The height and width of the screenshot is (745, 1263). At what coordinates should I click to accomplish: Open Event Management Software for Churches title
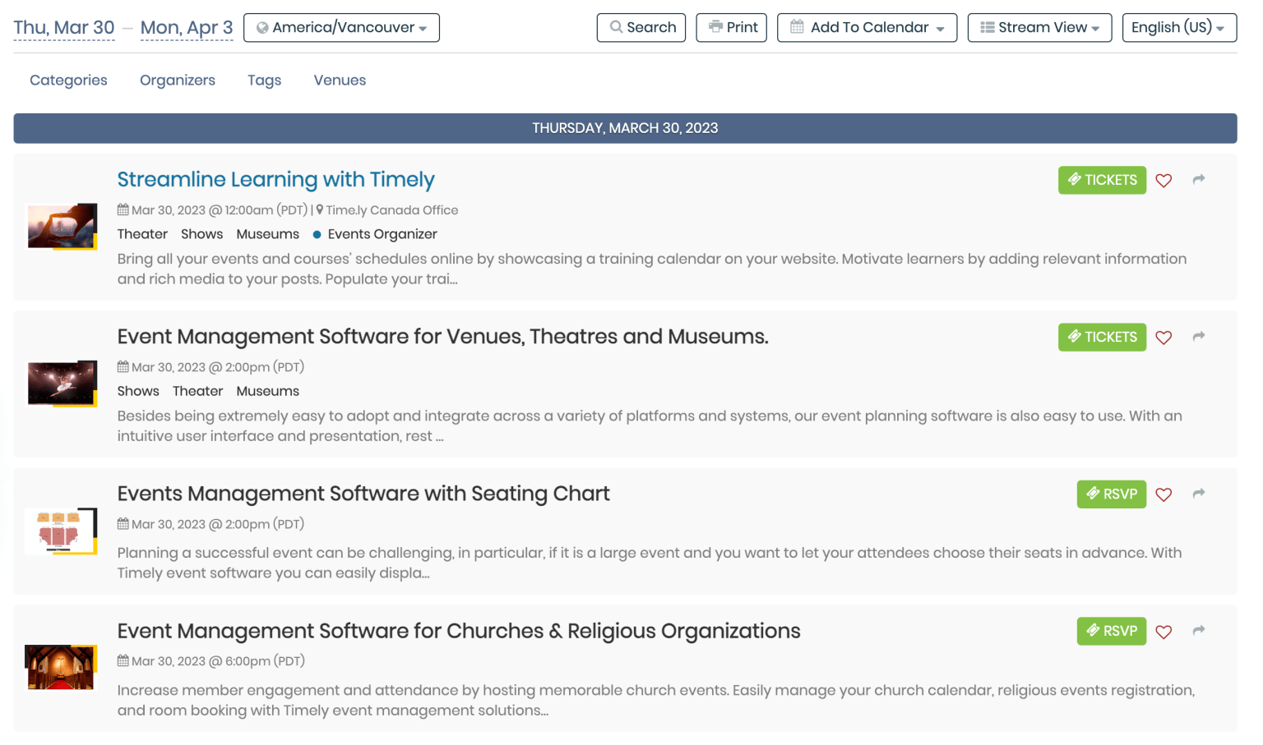[459, 631]
